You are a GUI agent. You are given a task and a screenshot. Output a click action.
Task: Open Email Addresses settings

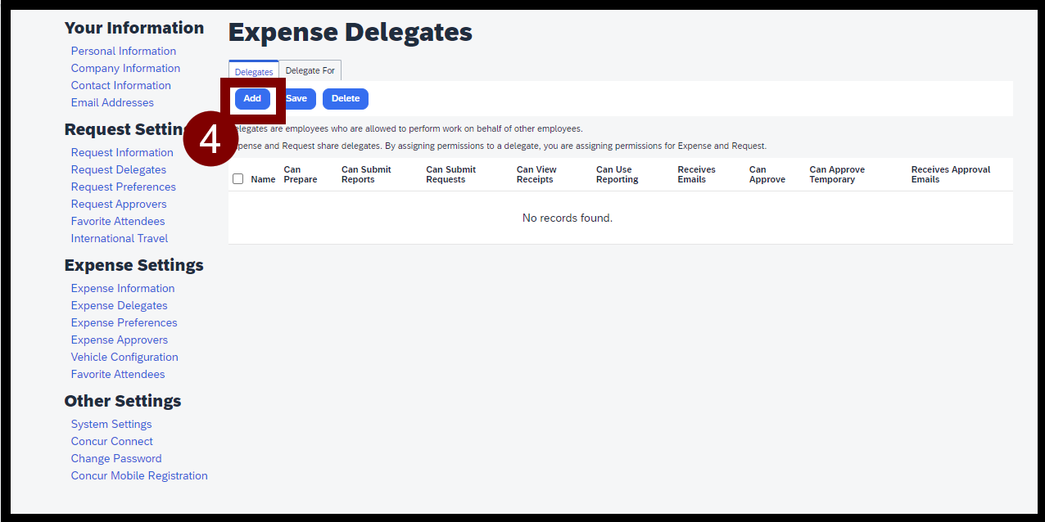click(x=112, y=102)
